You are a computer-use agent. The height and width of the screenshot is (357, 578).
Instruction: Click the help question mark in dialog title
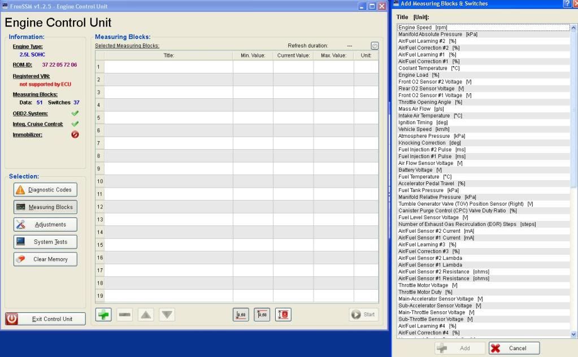567,4
